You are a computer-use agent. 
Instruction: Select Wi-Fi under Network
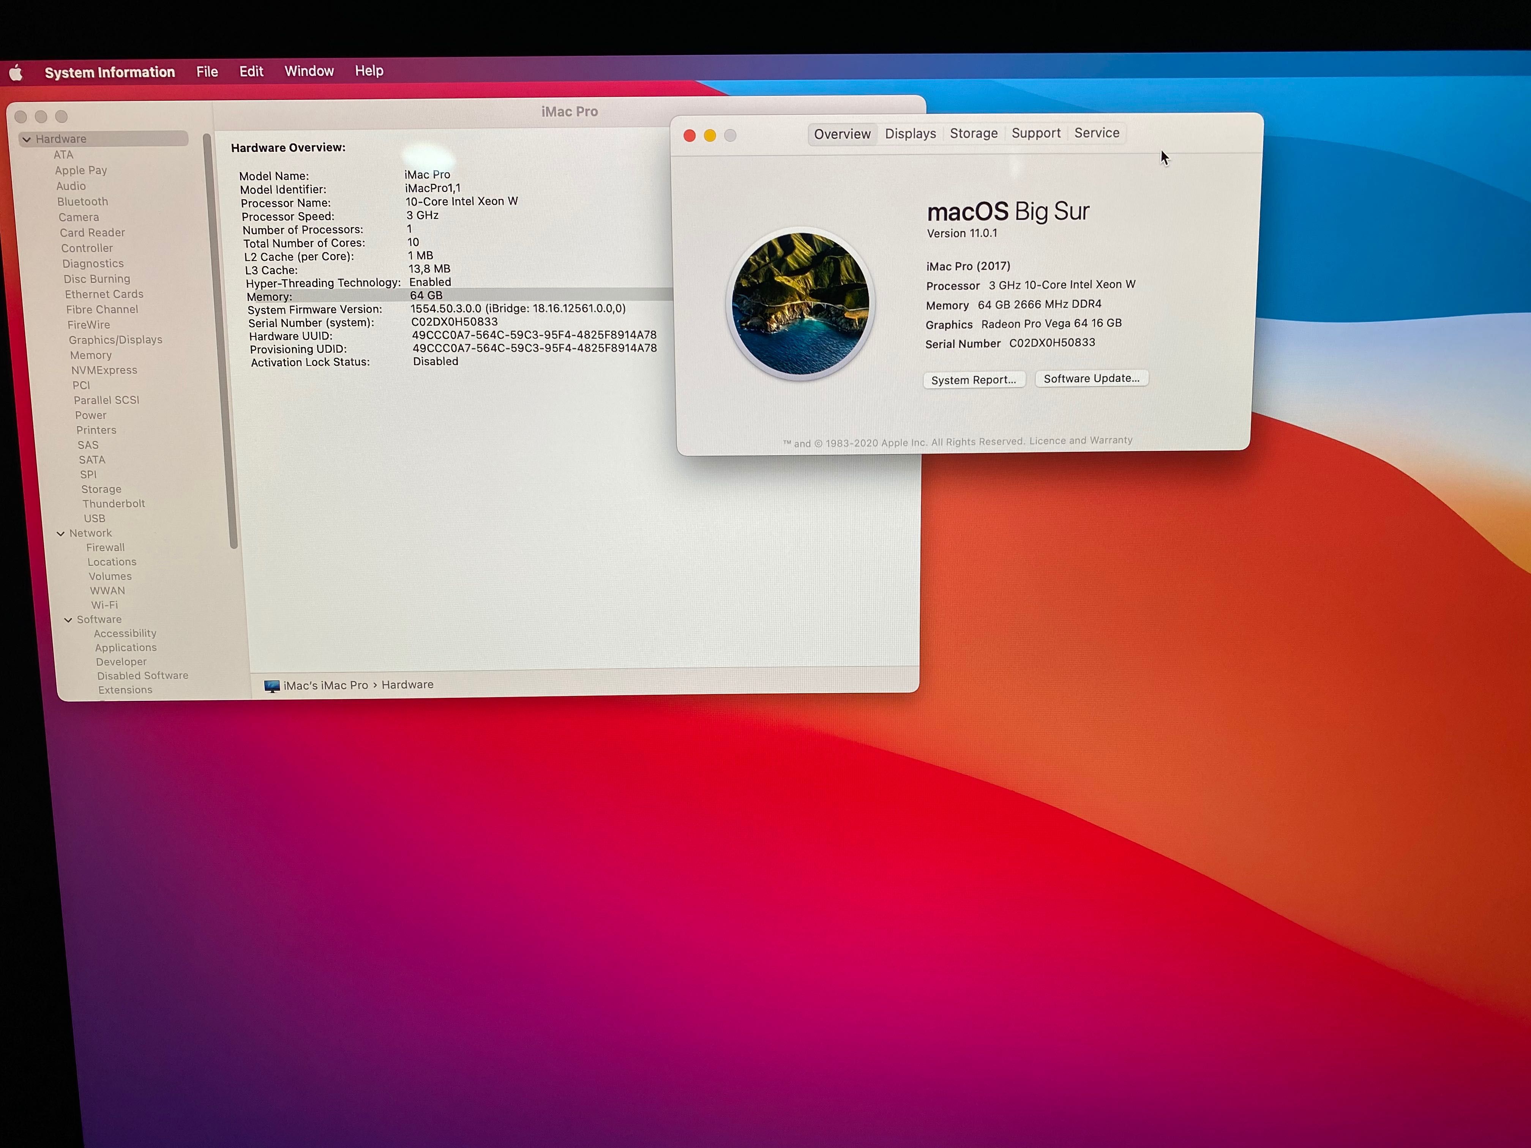click(104, 605)
